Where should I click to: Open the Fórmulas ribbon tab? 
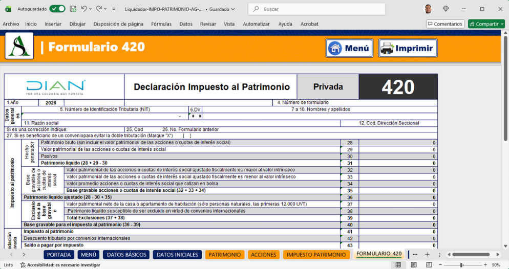[161, 24]
